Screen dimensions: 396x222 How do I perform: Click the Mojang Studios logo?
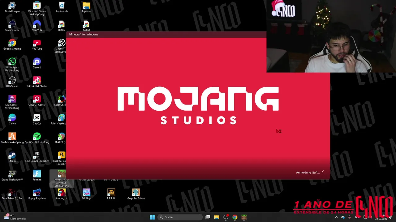click(x=198, y=105)
